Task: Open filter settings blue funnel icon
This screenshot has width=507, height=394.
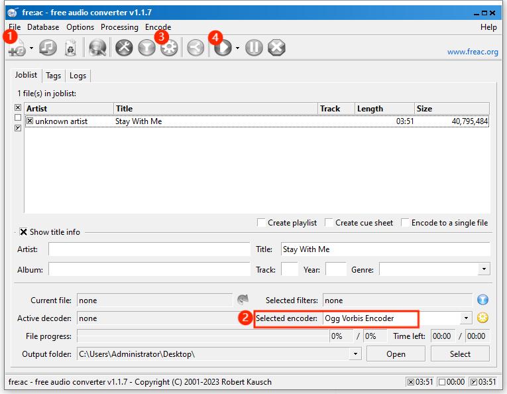Action: click(482, 300)
